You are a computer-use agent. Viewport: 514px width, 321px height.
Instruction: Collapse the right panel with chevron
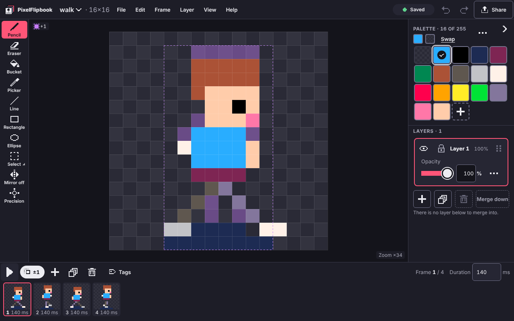pos(505,29)
